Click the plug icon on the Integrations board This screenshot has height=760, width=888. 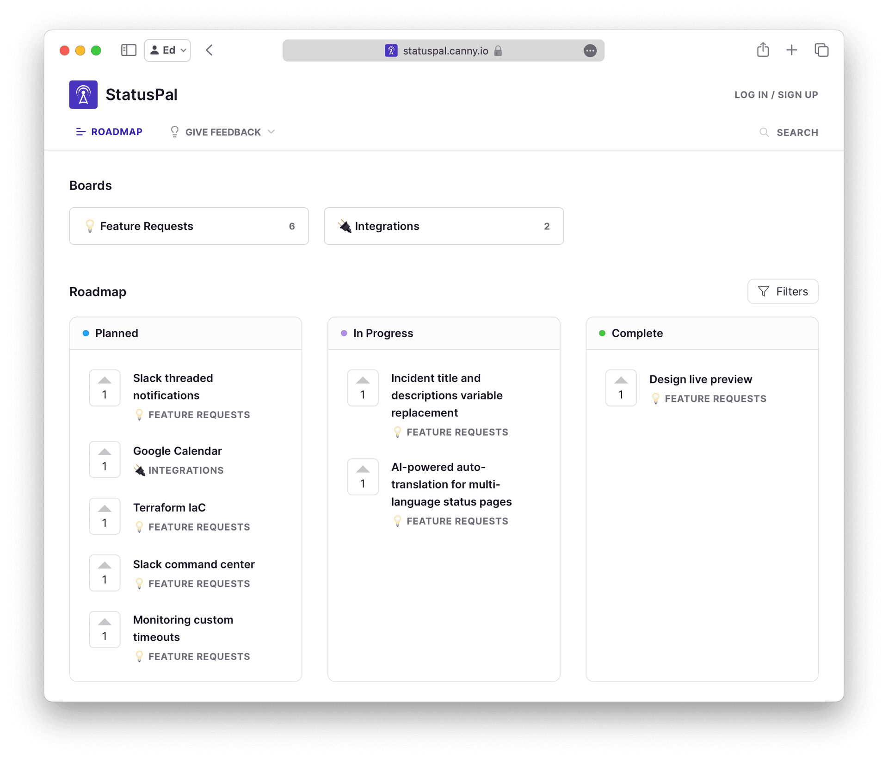[344, 226]
